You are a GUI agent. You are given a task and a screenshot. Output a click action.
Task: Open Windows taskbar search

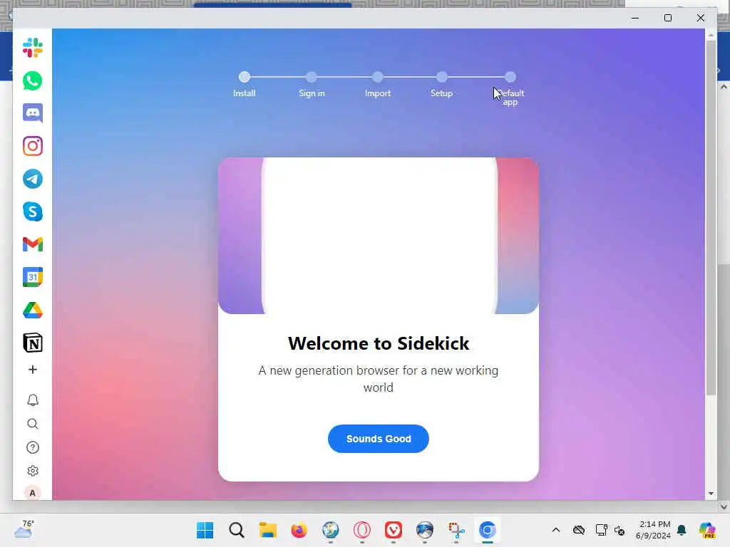coord(237,530)
